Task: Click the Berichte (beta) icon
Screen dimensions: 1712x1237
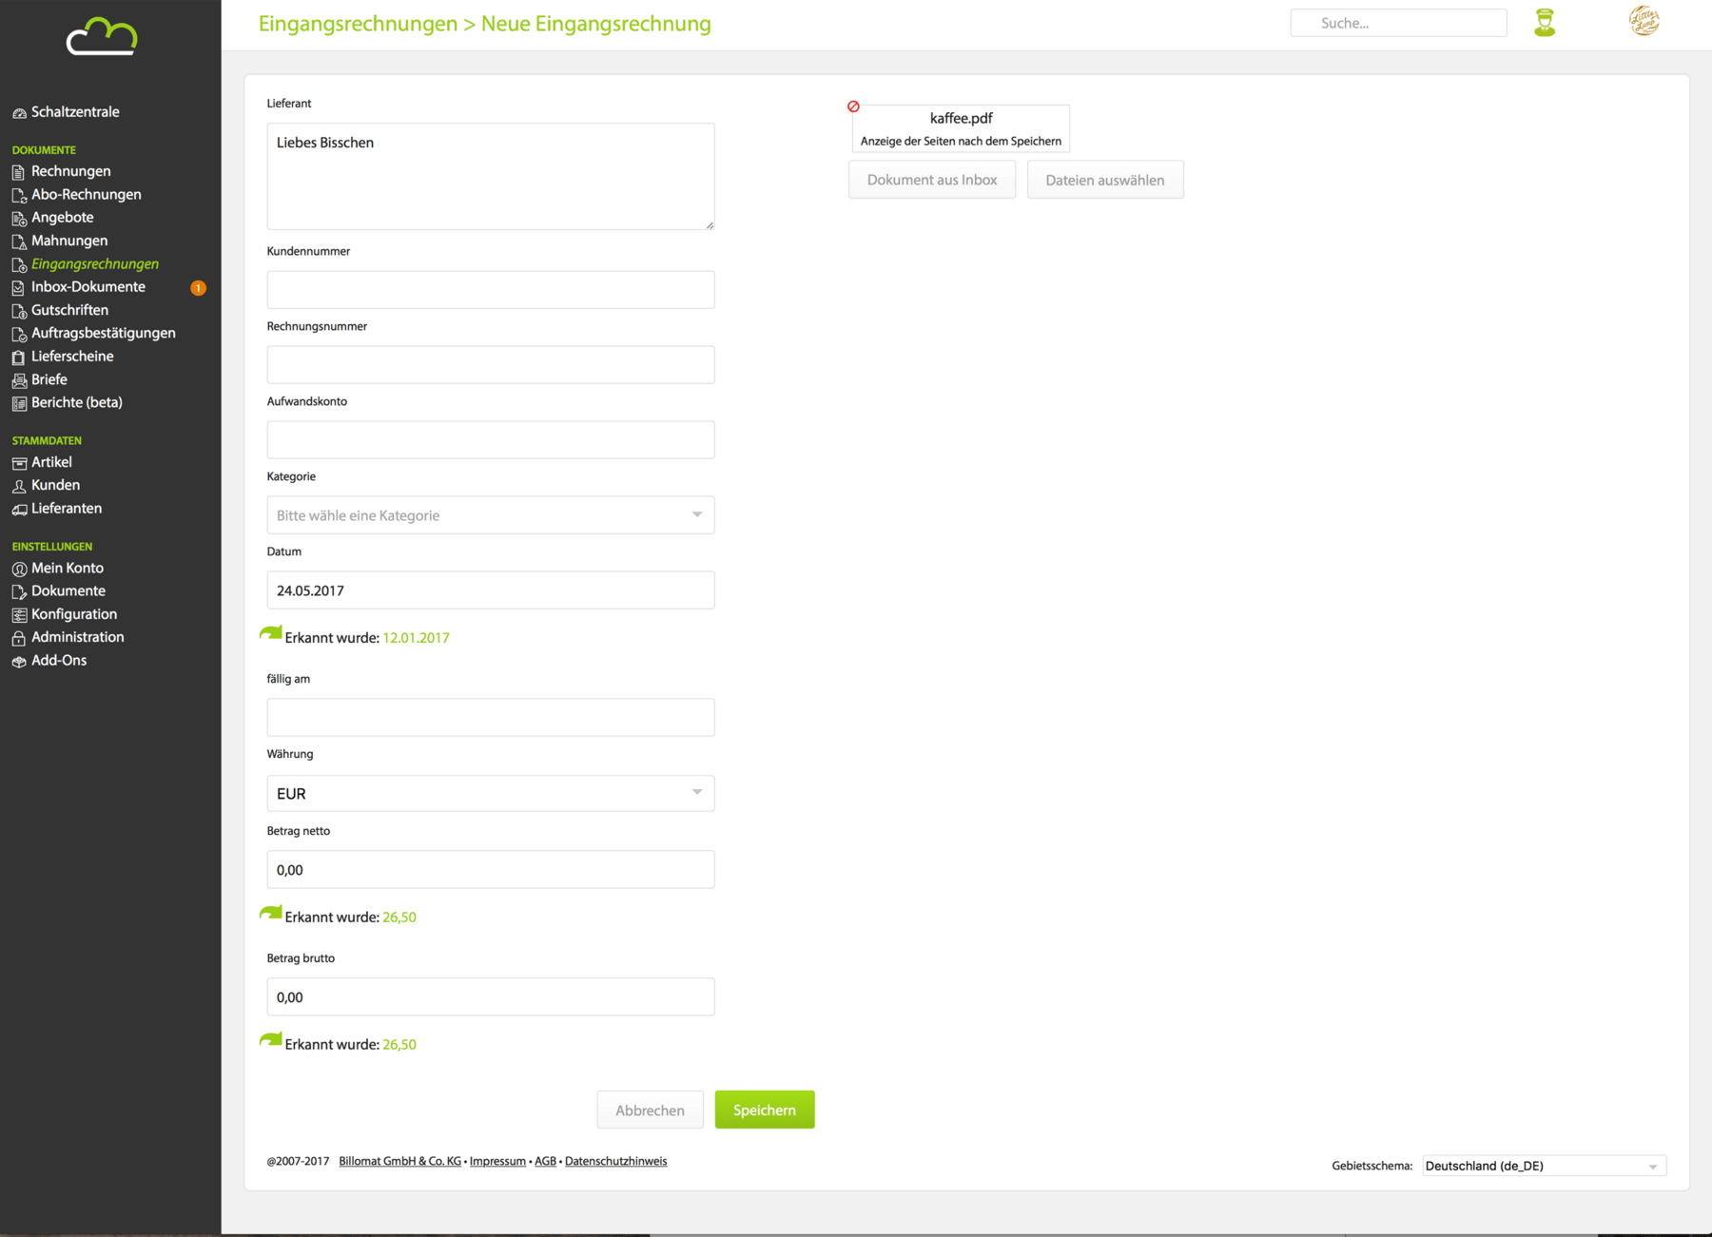Action: click(19, 403)
